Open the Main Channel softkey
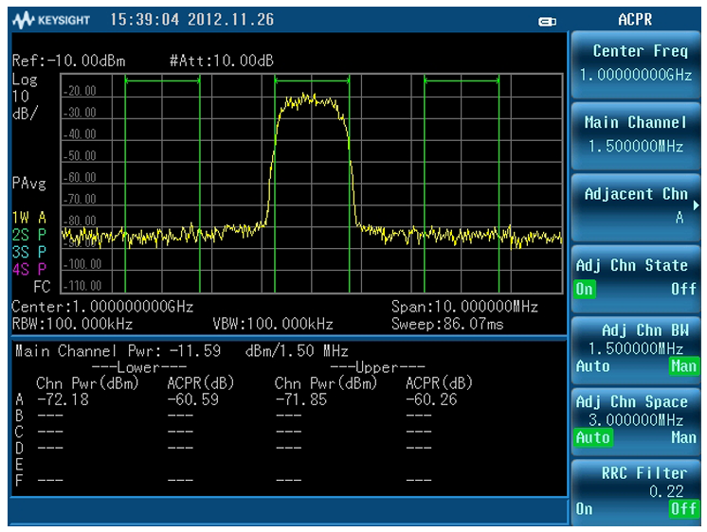Screen dimensions: 707x532 pyautogui.click(x=636, y=135)
